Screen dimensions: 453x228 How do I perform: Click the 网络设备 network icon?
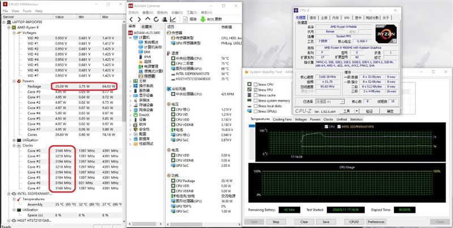135,110
